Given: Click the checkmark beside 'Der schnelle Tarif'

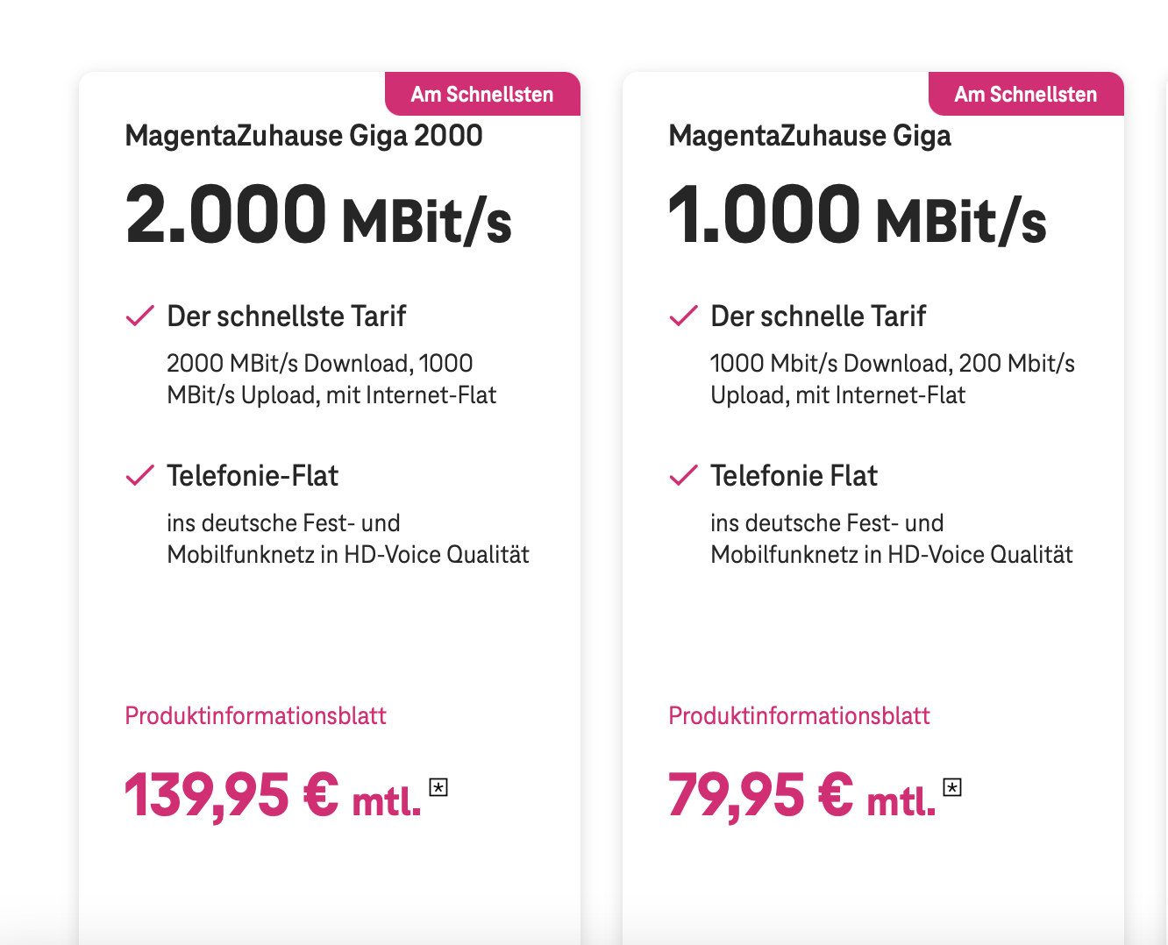Looking at the screenshot, I should [682, 316].
